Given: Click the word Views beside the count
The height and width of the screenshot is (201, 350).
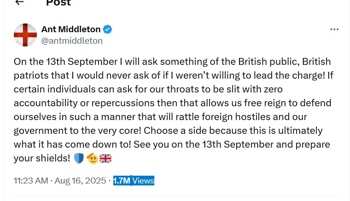Looking at the screenshot, I should point(143,181).
